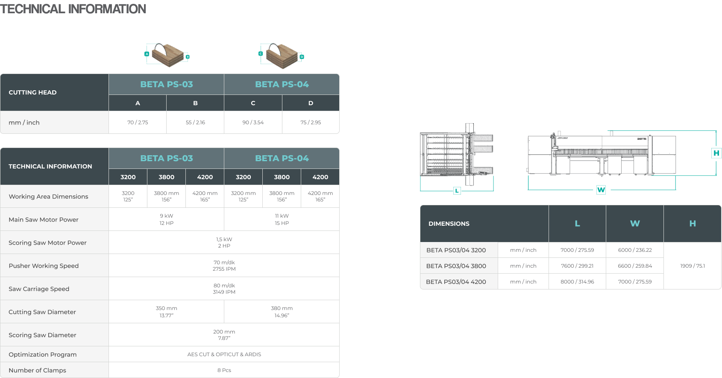Click the AES CUT & OPTICUT & ARDIS text

[x=224, y=354]
